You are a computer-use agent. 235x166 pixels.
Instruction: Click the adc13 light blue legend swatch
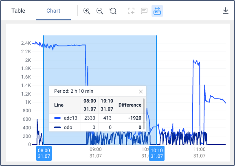point(57,118)
